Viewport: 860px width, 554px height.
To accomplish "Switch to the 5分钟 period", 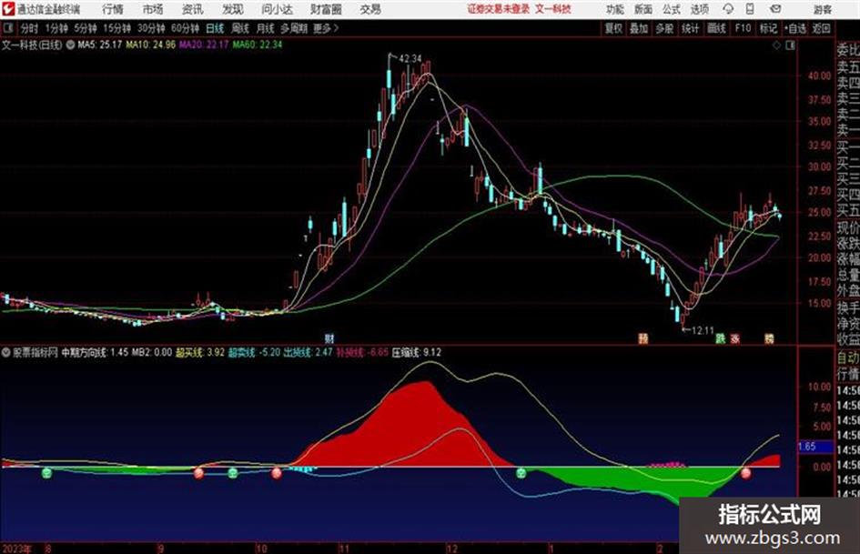I will point(85,28).
